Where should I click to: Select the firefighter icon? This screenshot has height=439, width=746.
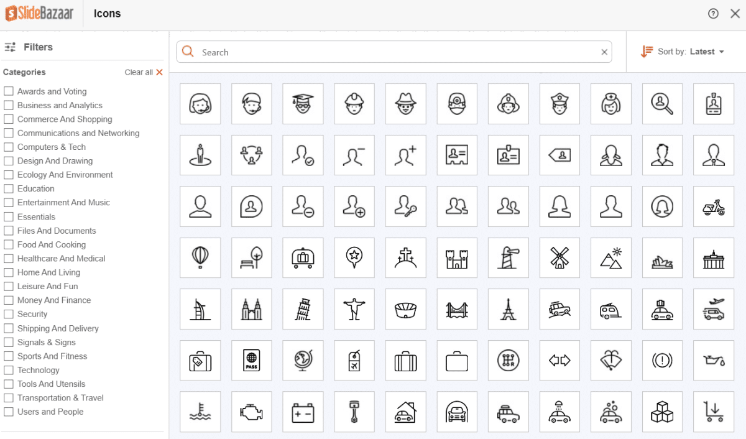[x=508, y=104]
